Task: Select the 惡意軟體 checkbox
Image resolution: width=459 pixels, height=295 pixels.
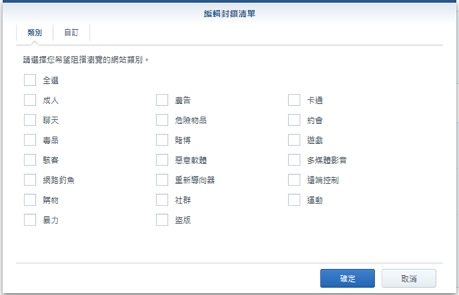Action: [x=162, y=160]
